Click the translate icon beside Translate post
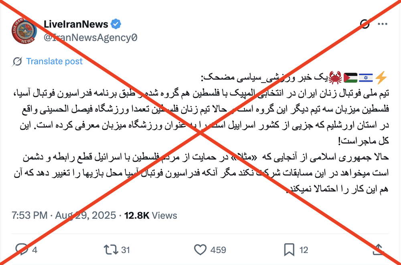 tap(17, 61)
